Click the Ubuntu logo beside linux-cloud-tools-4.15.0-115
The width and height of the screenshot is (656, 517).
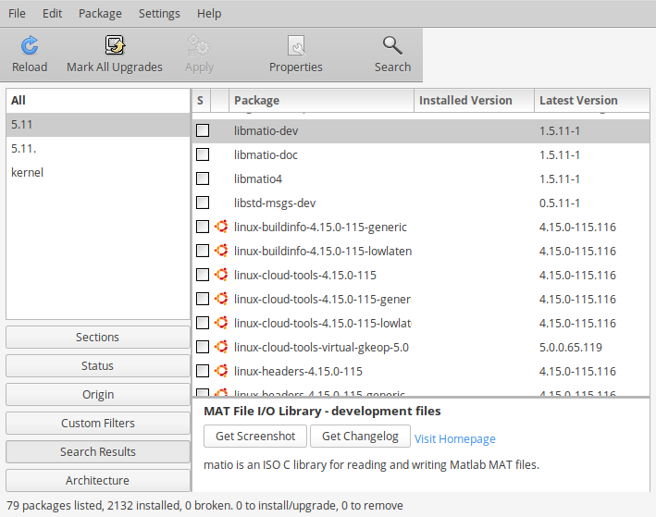[221, 275]
